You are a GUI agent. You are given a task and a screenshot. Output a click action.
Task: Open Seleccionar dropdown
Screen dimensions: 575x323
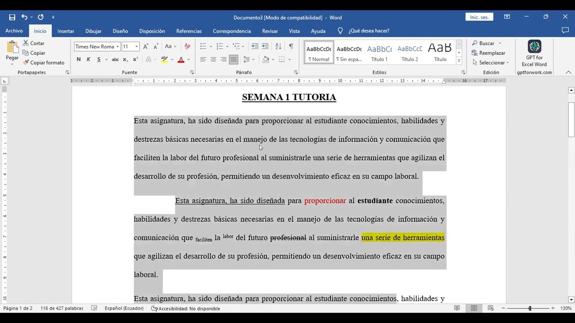tap(491, 63)
